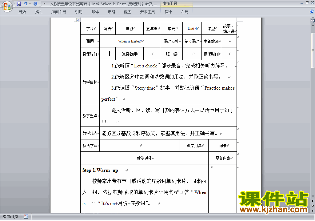
Task: Click the empty cell right of 班 级
Action: point(192,54)
